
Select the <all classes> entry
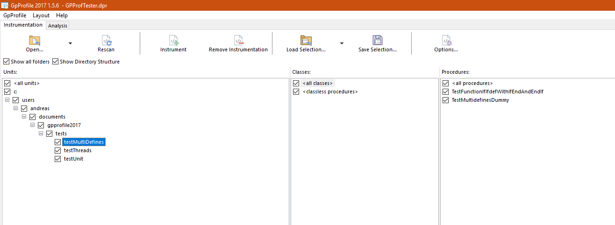(318, 83)
